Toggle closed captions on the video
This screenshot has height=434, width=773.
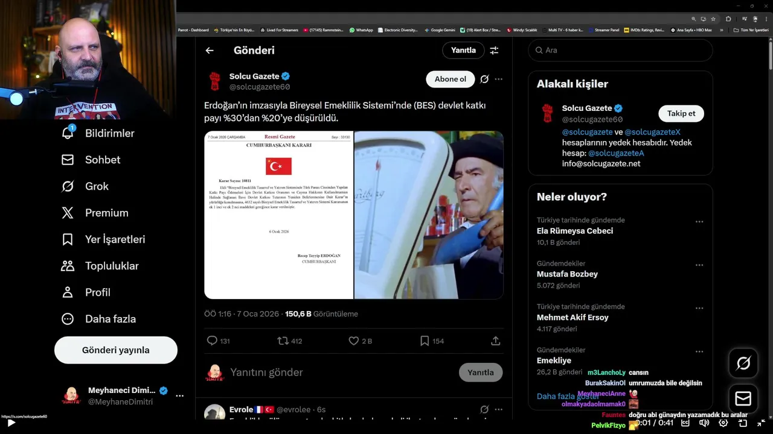pyautogui.click(x=685, y=423)
